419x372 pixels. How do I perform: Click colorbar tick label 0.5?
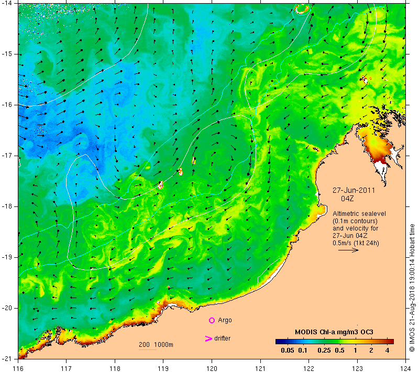pyautogui.click(x=339, y=351)
